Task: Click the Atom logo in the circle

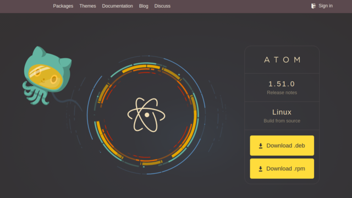Action: coord(146,115)
